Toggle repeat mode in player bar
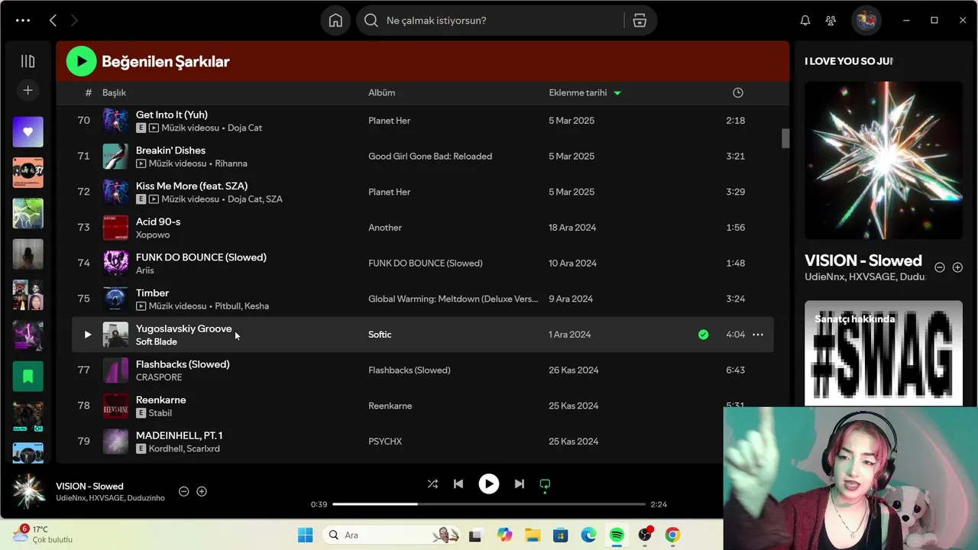 (x=545, y=484)
